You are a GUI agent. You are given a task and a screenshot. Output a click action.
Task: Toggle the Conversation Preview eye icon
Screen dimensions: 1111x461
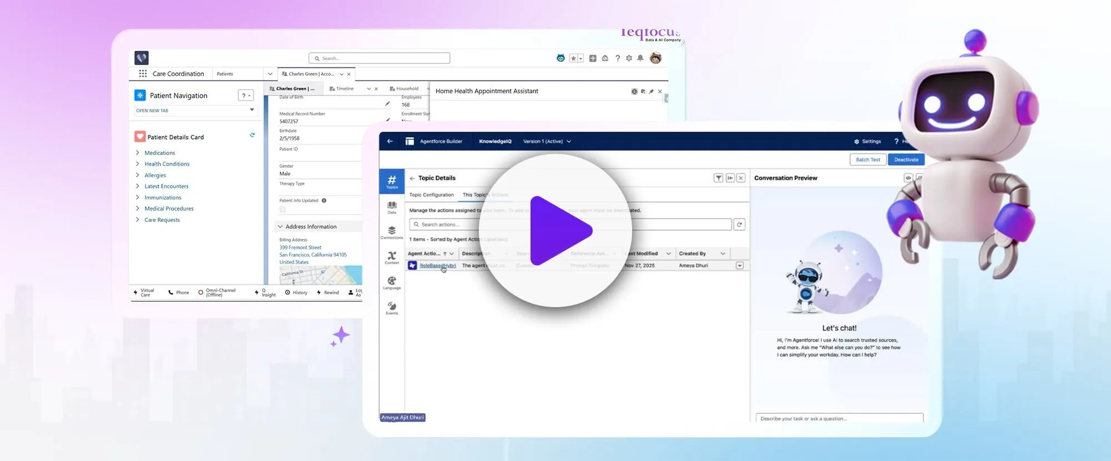click(908, 178)
